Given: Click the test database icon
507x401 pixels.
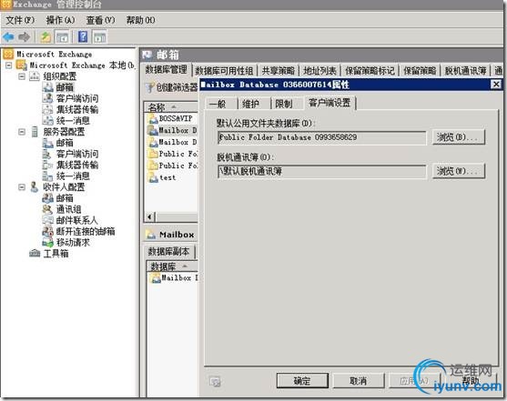Looking at the screenshot, I should tap(152, 177).
